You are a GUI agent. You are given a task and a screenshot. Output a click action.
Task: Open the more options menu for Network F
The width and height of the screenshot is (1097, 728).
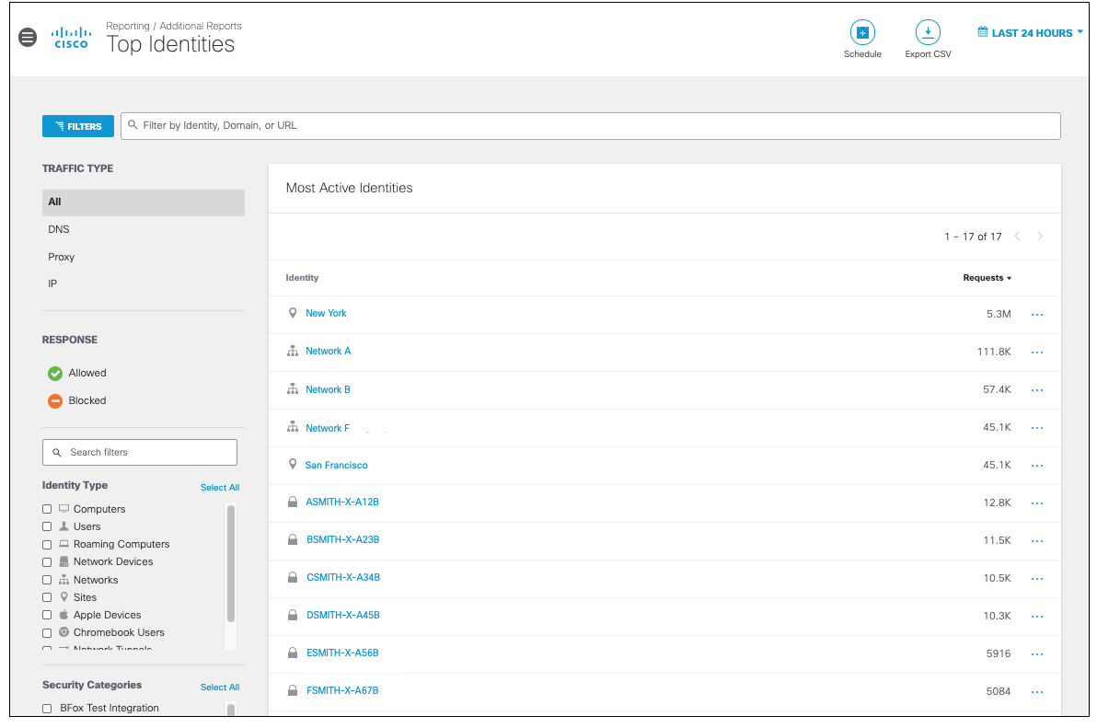tap(1037, 428)
